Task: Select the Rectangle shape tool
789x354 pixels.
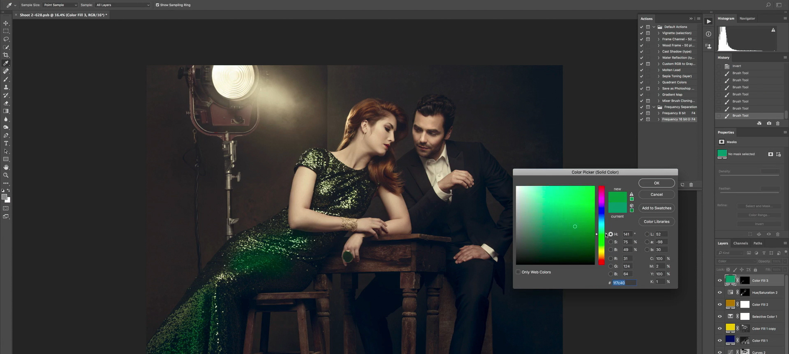Action: point(6,159)
